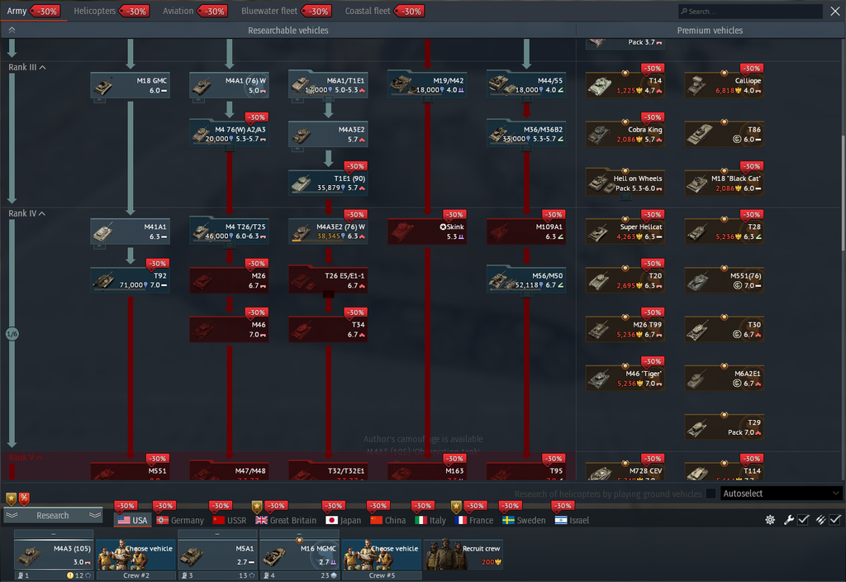Select the locked Skink vehicle card

tap(427, 231)
